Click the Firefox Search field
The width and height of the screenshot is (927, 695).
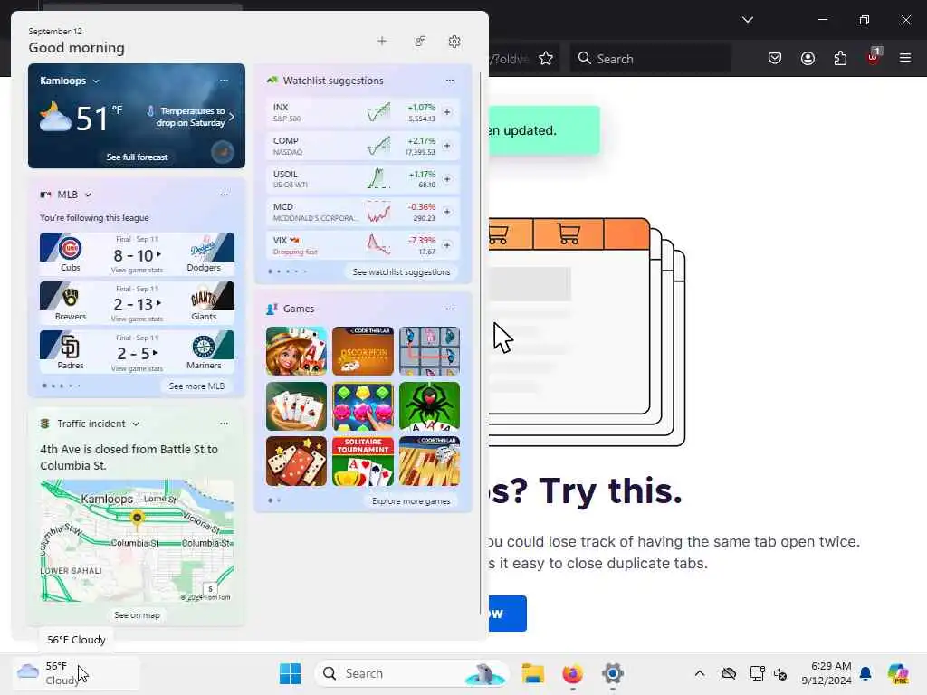650,59
